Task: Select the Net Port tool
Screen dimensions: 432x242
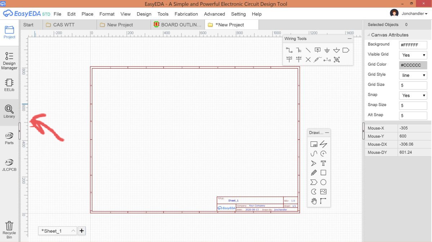Action: (x=346, y=50)
